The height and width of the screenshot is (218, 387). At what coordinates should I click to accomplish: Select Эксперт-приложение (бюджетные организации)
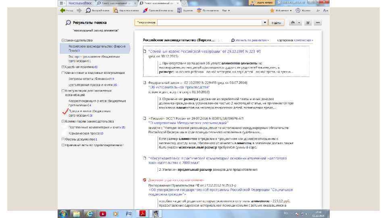point(94,59)
